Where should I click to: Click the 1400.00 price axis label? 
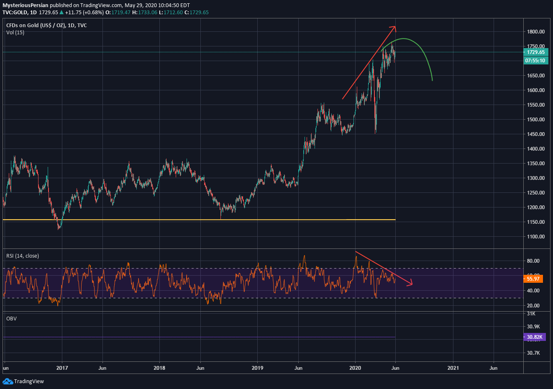point(536,149)
